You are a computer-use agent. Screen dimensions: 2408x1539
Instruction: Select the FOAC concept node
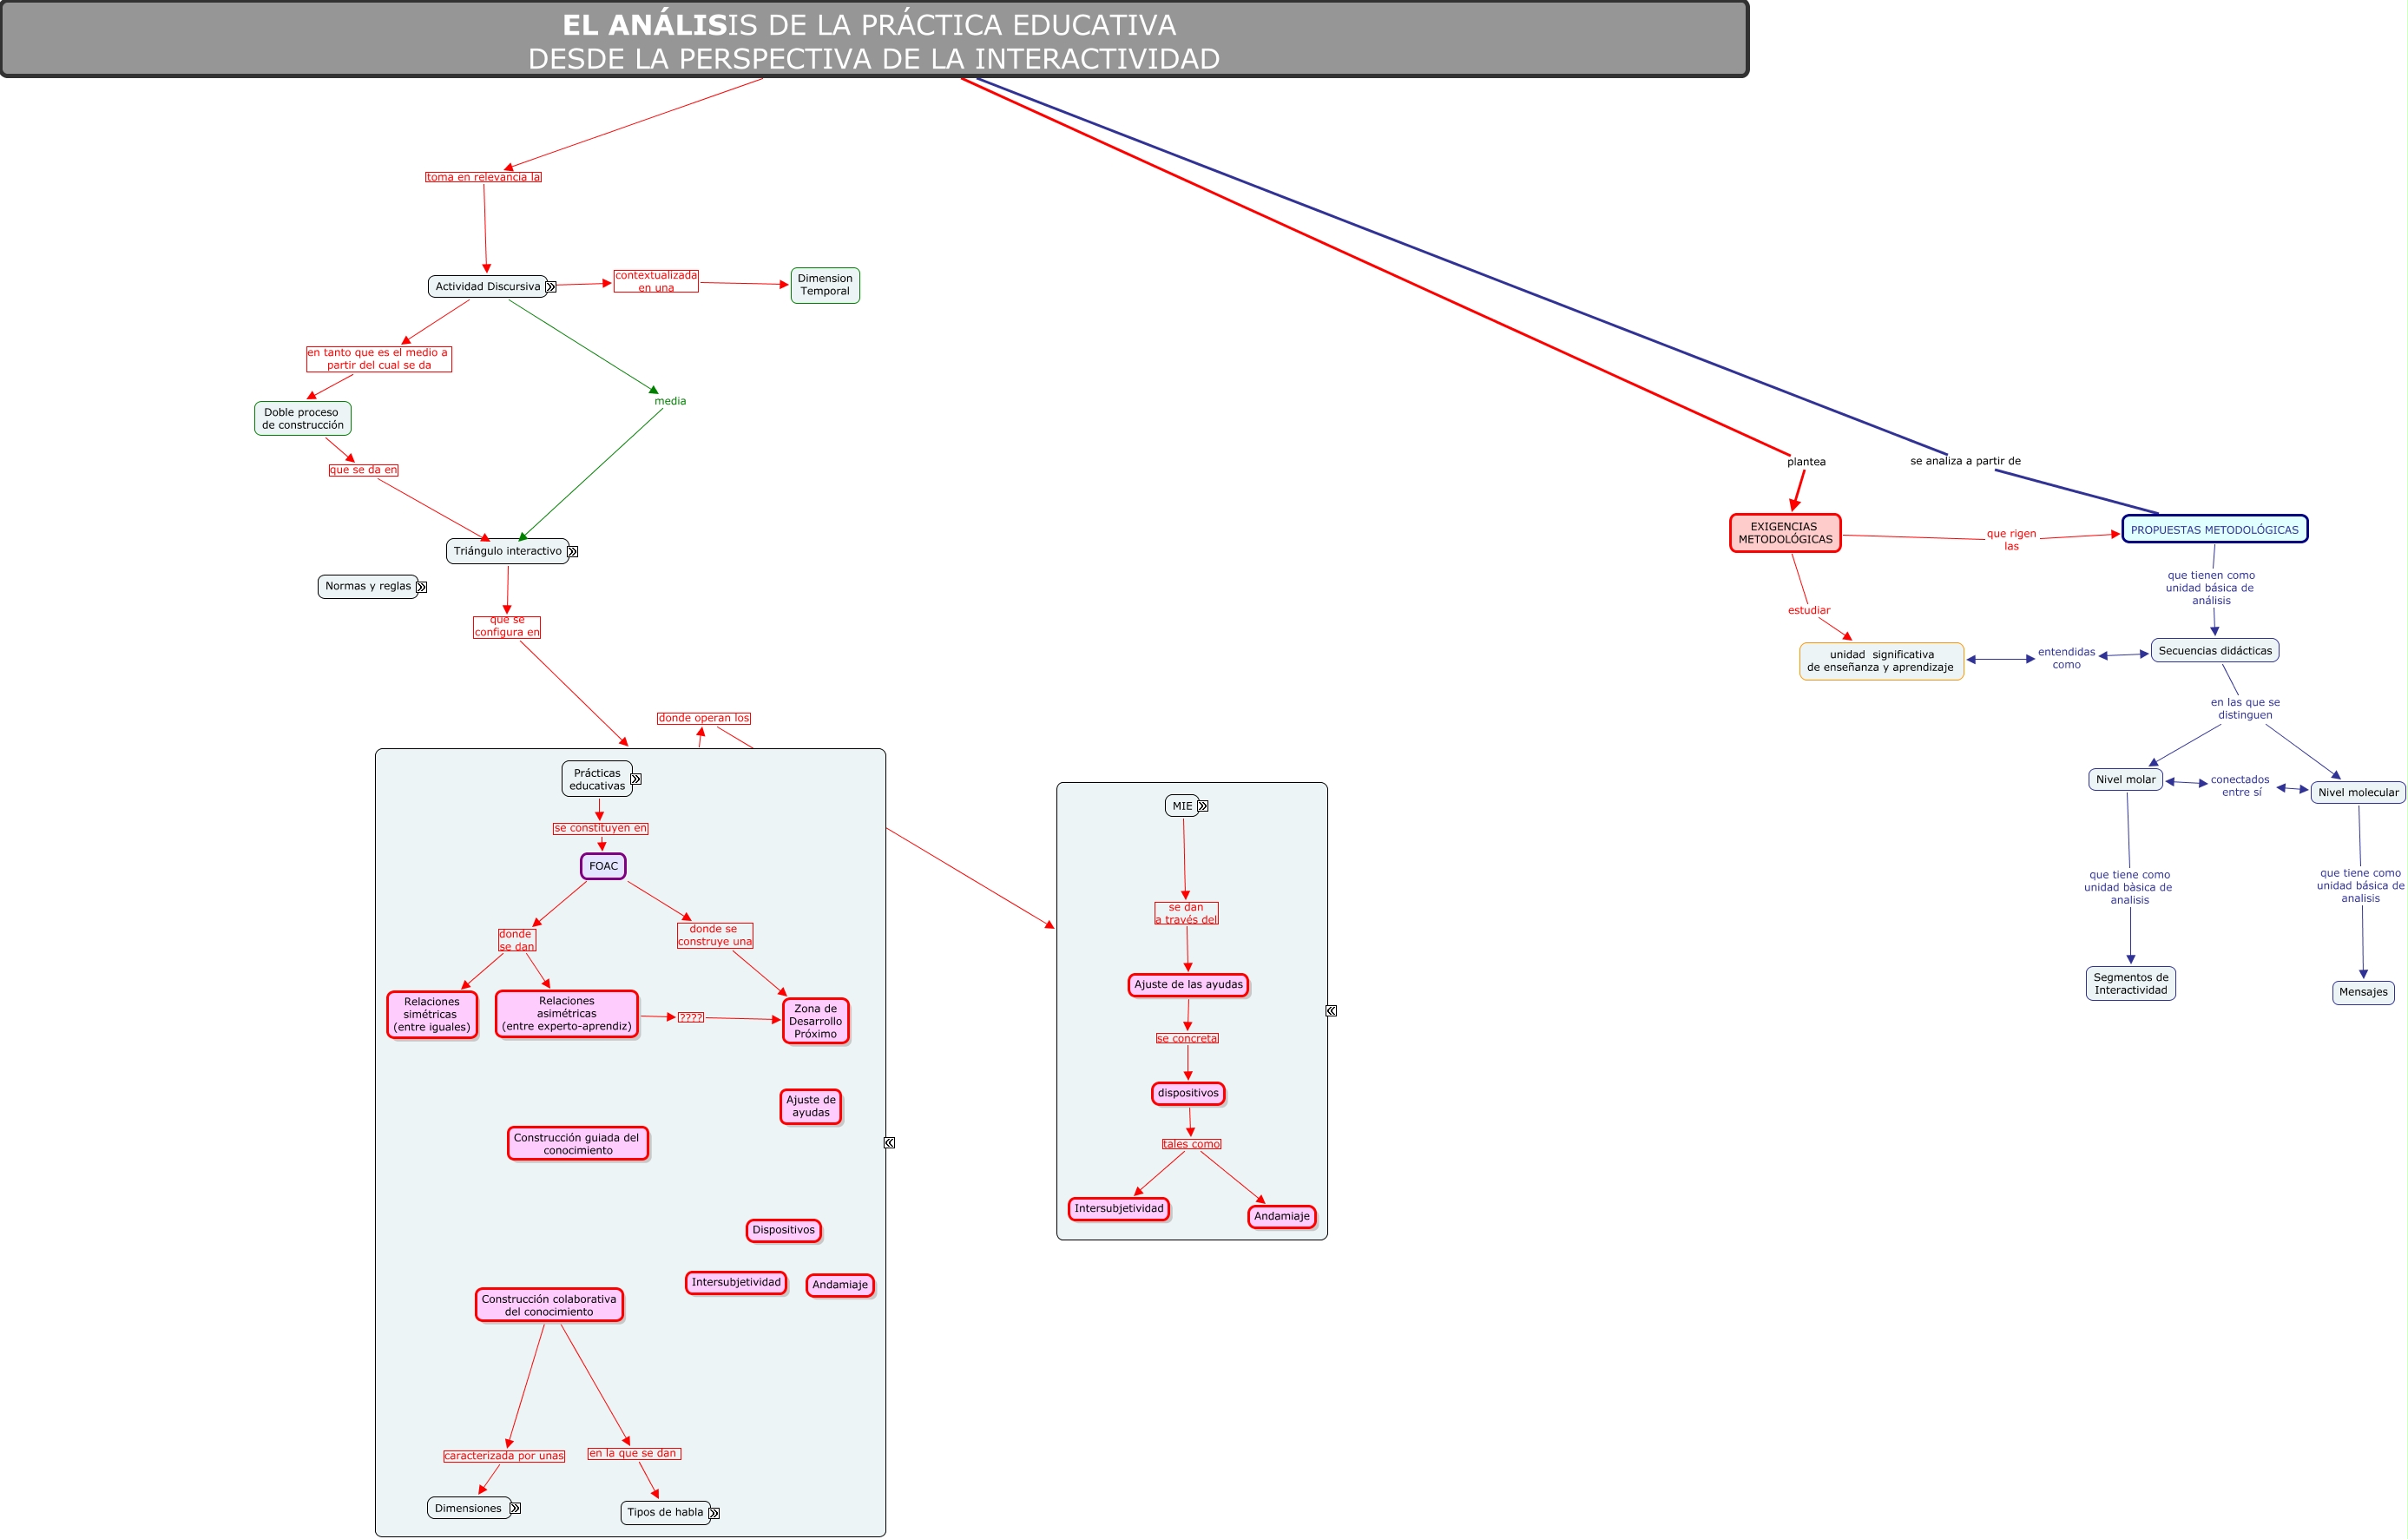(x=603, y=866)
